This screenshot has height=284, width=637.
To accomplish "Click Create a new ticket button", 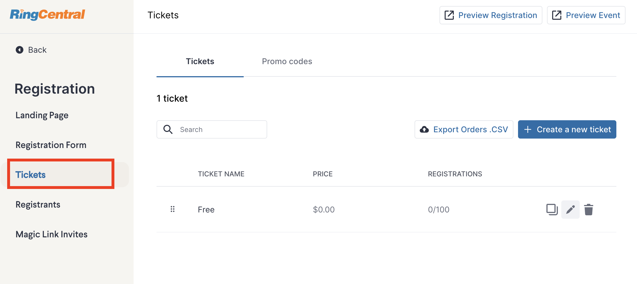I will [x=567, y=129].
